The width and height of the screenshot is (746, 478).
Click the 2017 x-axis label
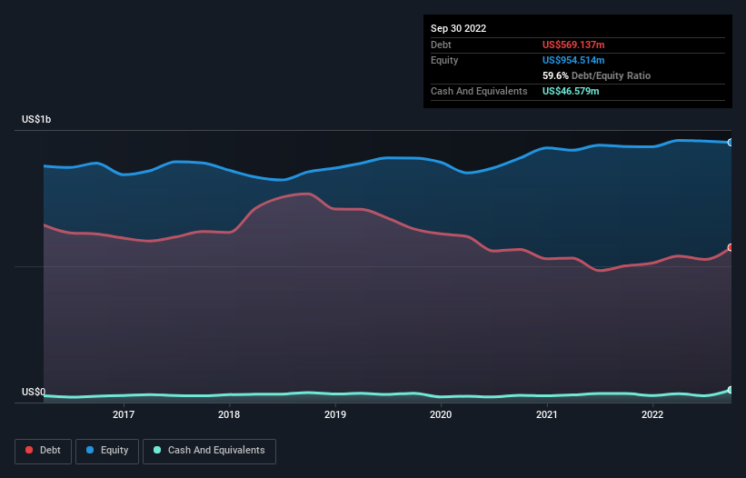coord(124,414)
